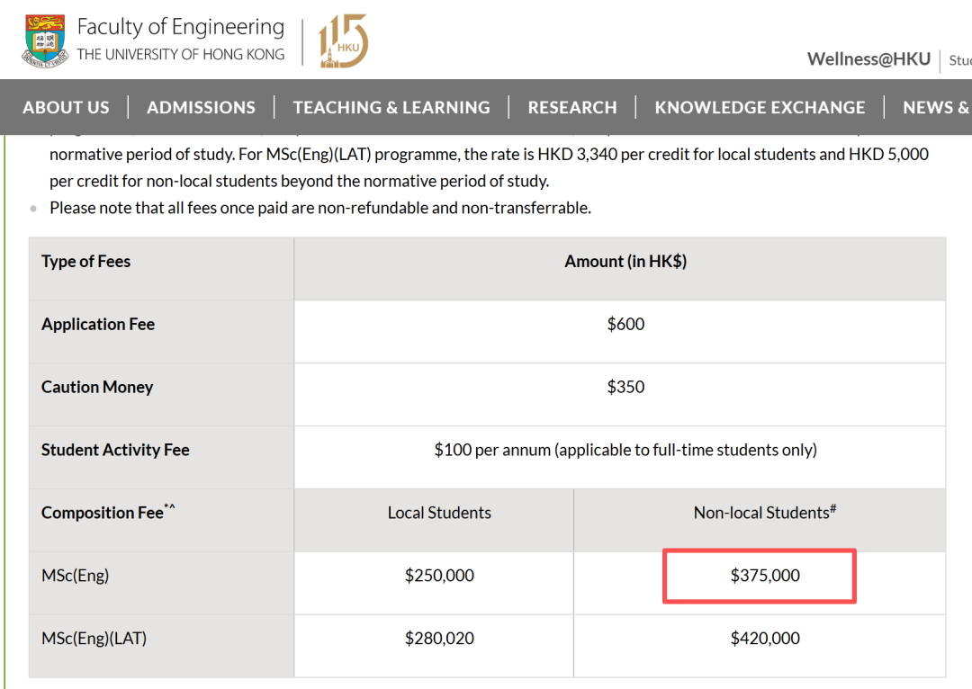Select the $420,000 MSc(Eng)(LAT) non-local fee
This screenshot has width=972, height=689.
765,639
